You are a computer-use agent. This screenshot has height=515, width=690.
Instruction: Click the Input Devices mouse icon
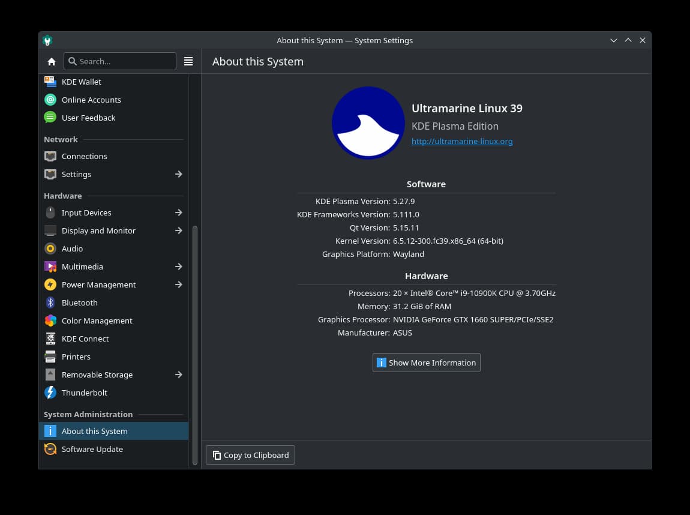click(x=50, y=212)
